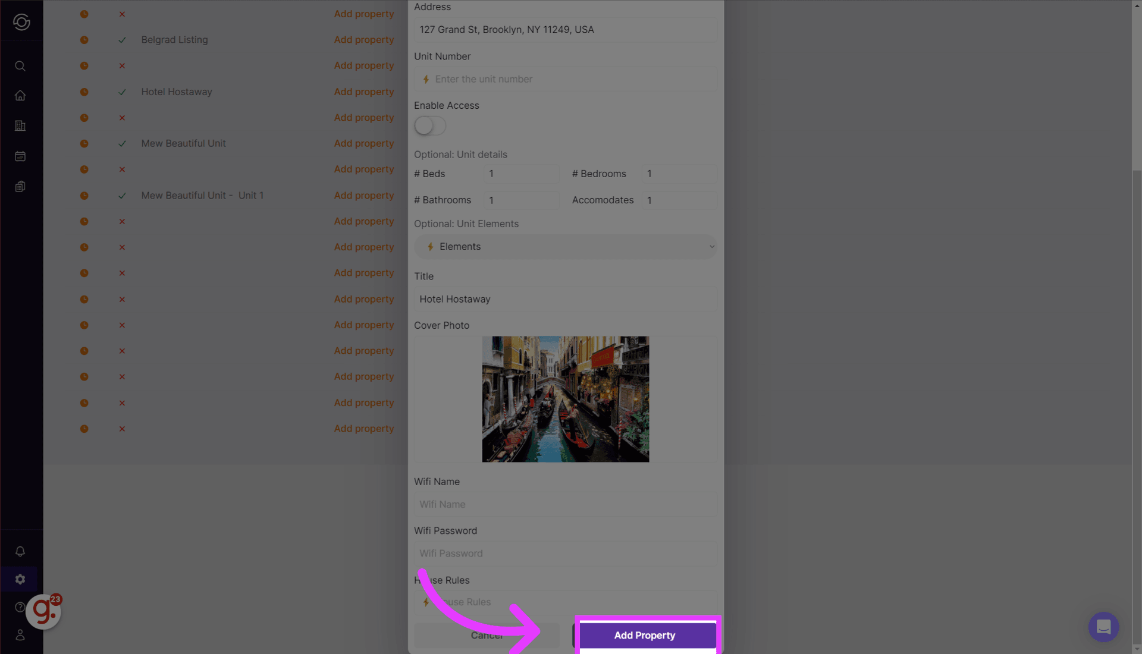Open the chat bubble bottom right

click(1104, 627)
